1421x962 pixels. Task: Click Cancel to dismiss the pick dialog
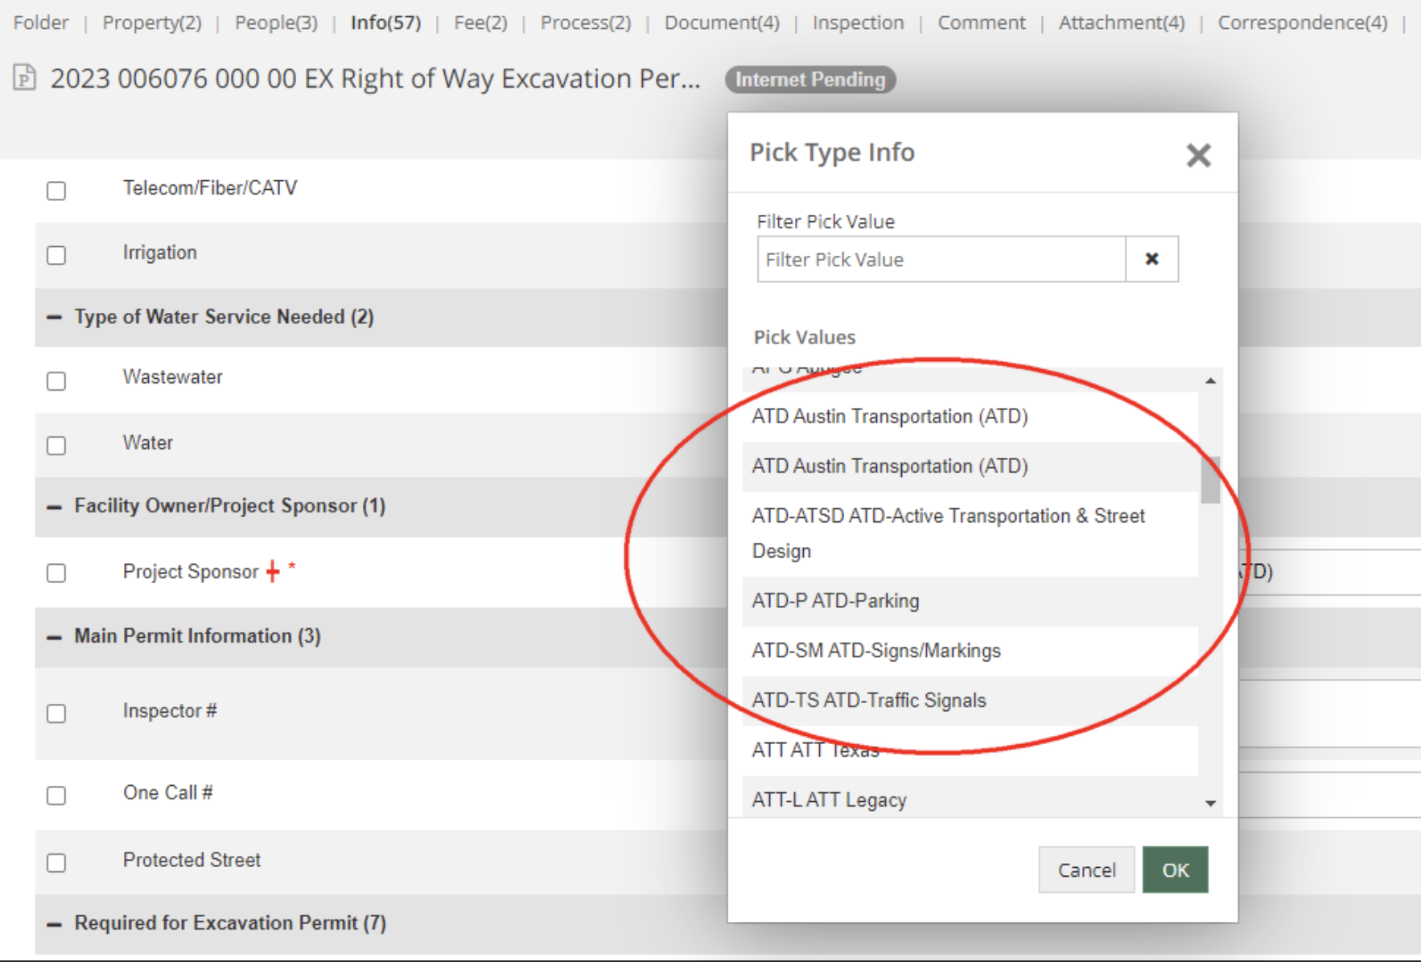1085,869
